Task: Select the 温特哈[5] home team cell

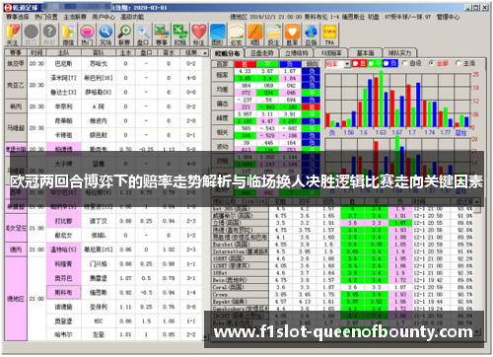Action: click(x=63, y=250)
